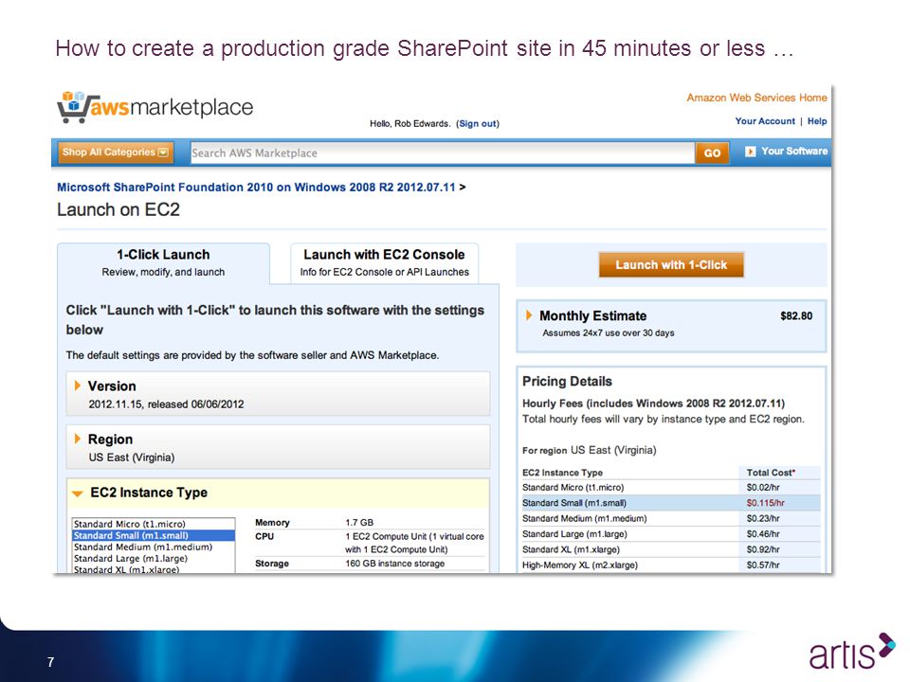Click the US East (Virginia) region value
This screenshot has width=910, height=682.
pos(131,458)
